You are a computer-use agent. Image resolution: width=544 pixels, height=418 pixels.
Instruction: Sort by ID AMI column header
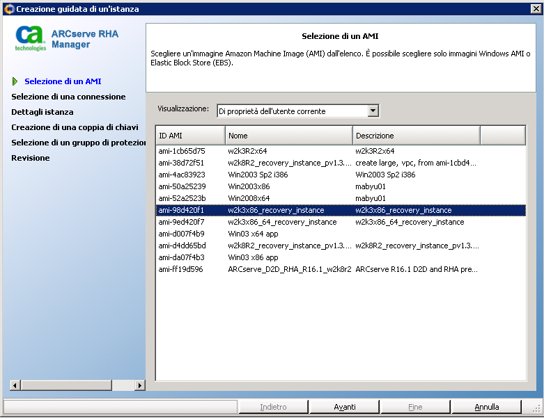pos(189,136)
